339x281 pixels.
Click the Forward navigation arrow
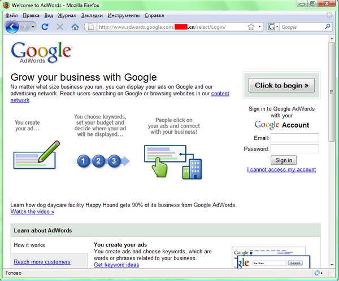25,27
